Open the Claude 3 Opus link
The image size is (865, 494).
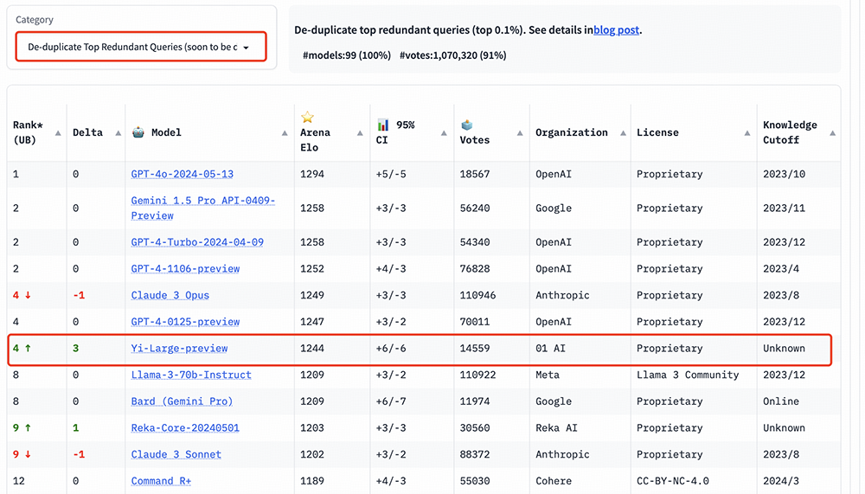click(170, 295)
